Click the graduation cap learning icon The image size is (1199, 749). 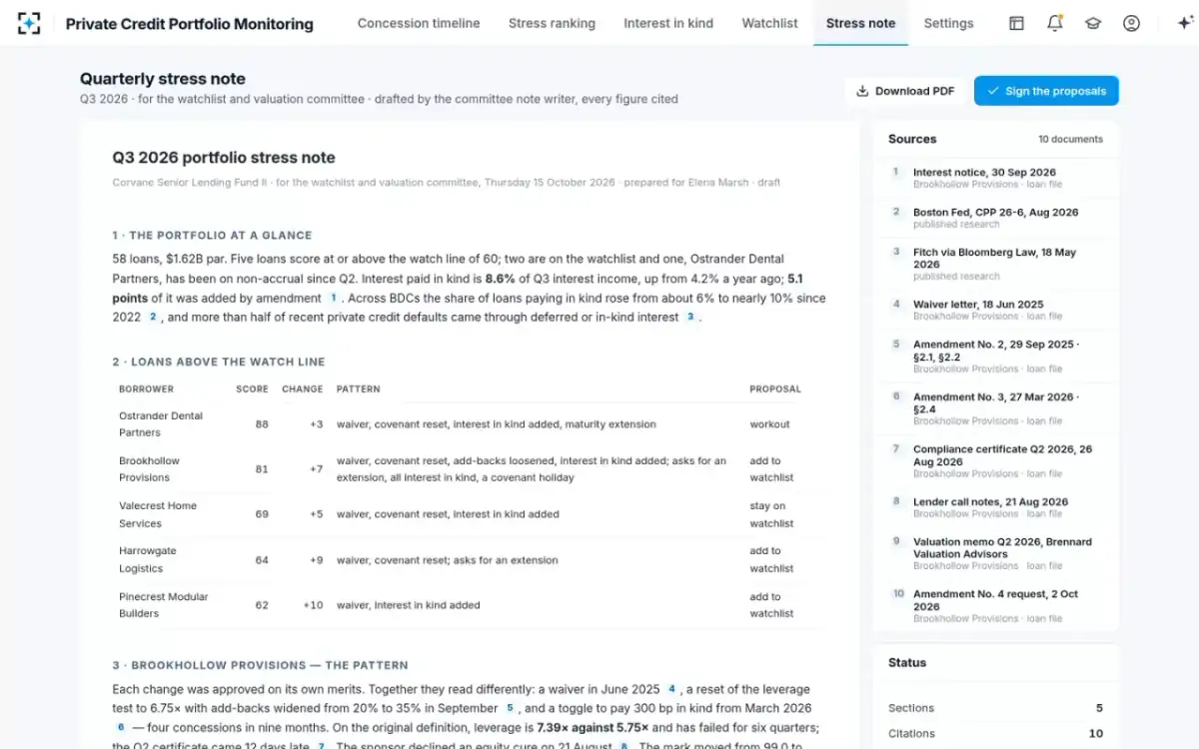pos(1093,23)
